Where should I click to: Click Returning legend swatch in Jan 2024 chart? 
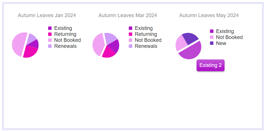click(50, 34)
